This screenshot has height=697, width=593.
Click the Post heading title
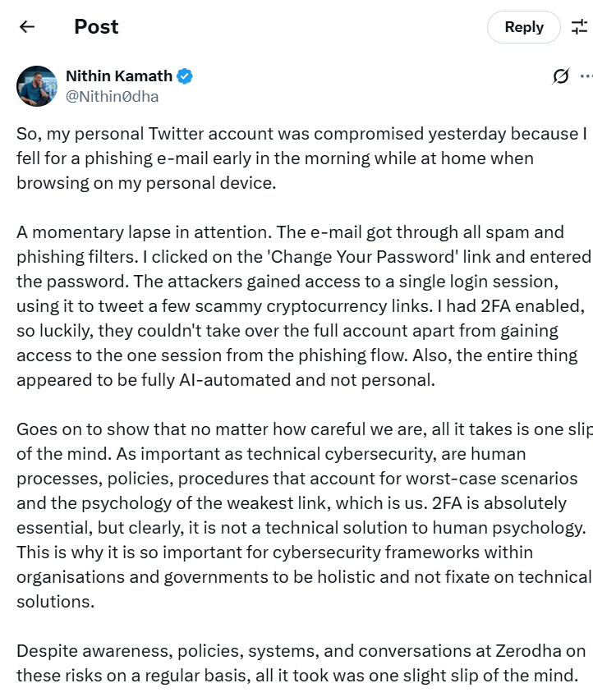pos(96,27)
